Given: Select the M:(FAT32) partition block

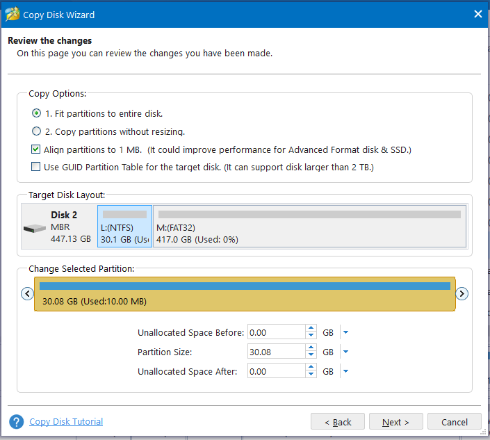Looking at the screenshot, I should click(x=309, y=226).
